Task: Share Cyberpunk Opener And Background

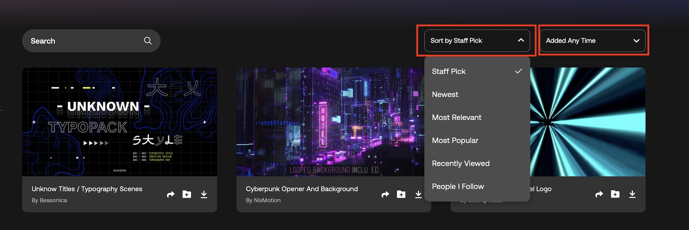Action: pos(385,195)
